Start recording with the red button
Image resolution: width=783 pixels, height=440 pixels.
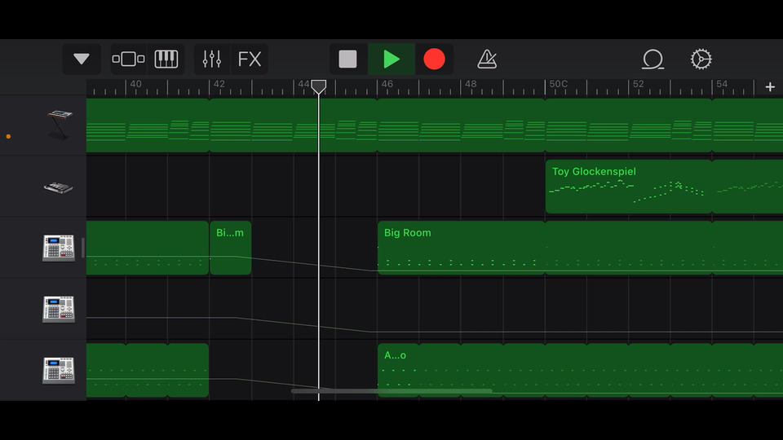[x=435, y=59]
